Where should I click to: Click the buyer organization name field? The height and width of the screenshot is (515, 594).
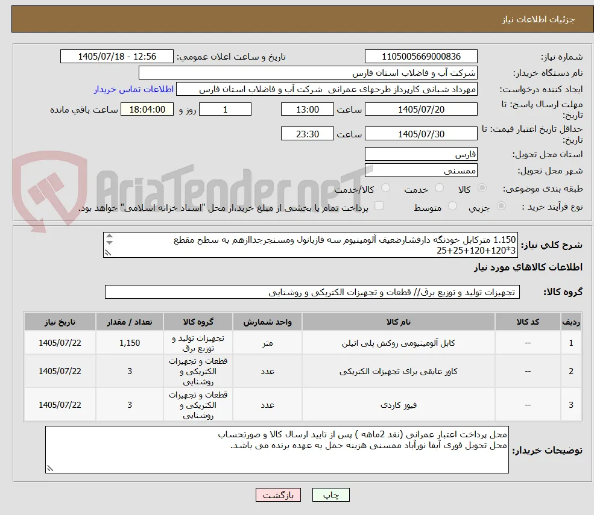point(308,73)
